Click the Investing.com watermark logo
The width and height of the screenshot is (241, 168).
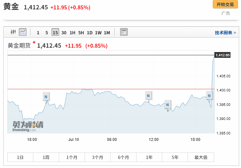(28, 126)
